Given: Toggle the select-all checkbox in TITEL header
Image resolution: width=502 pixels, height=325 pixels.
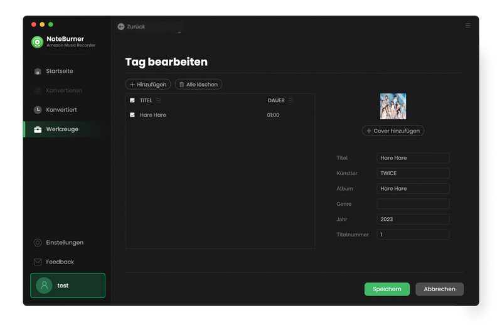Looking at the screenshot, I should coord(132,100).
